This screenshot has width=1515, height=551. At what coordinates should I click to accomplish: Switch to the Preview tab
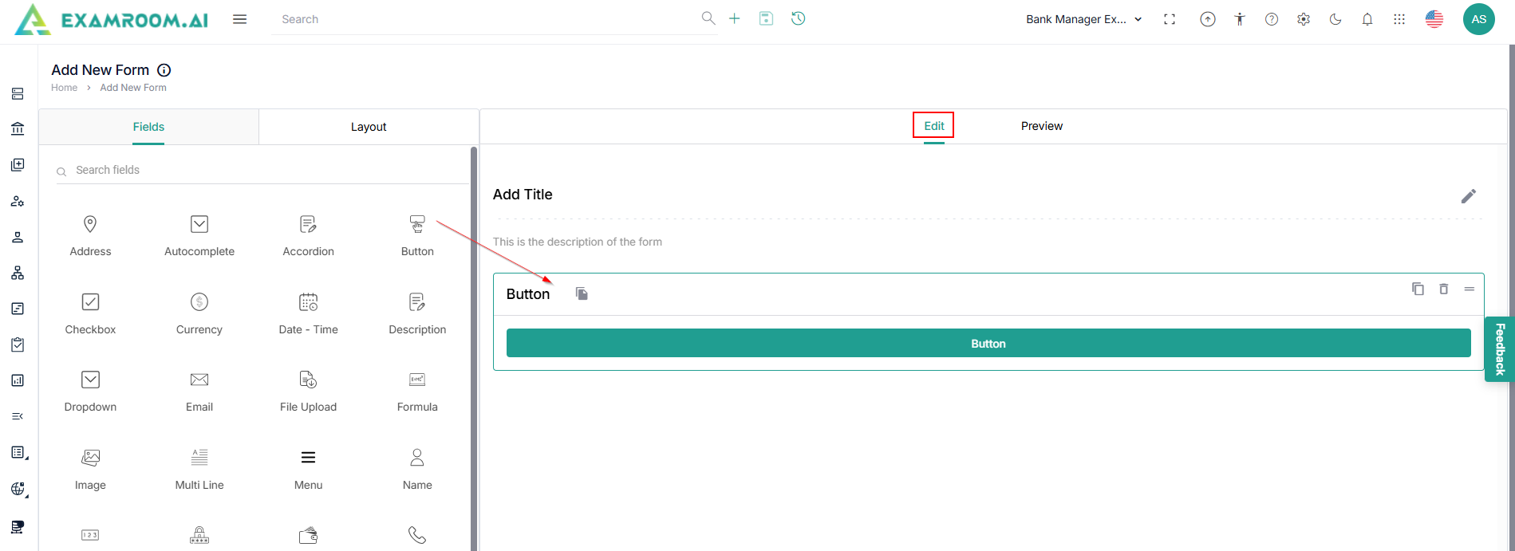1041,126
